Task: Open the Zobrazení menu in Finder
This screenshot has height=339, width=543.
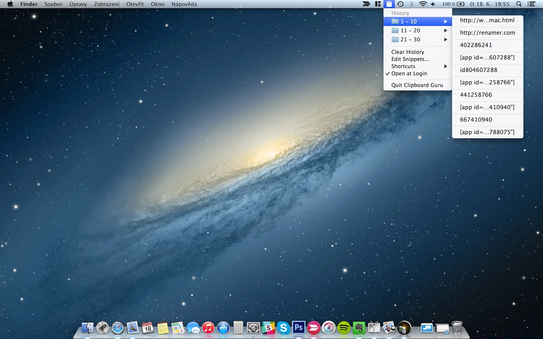Action: point(106,4)
